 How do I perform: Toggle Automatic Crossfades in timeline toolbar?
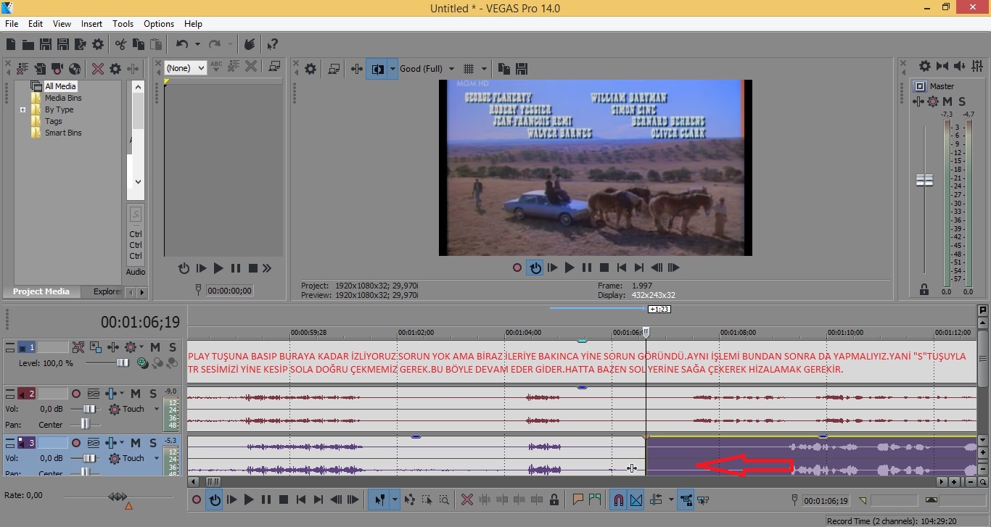636,499
